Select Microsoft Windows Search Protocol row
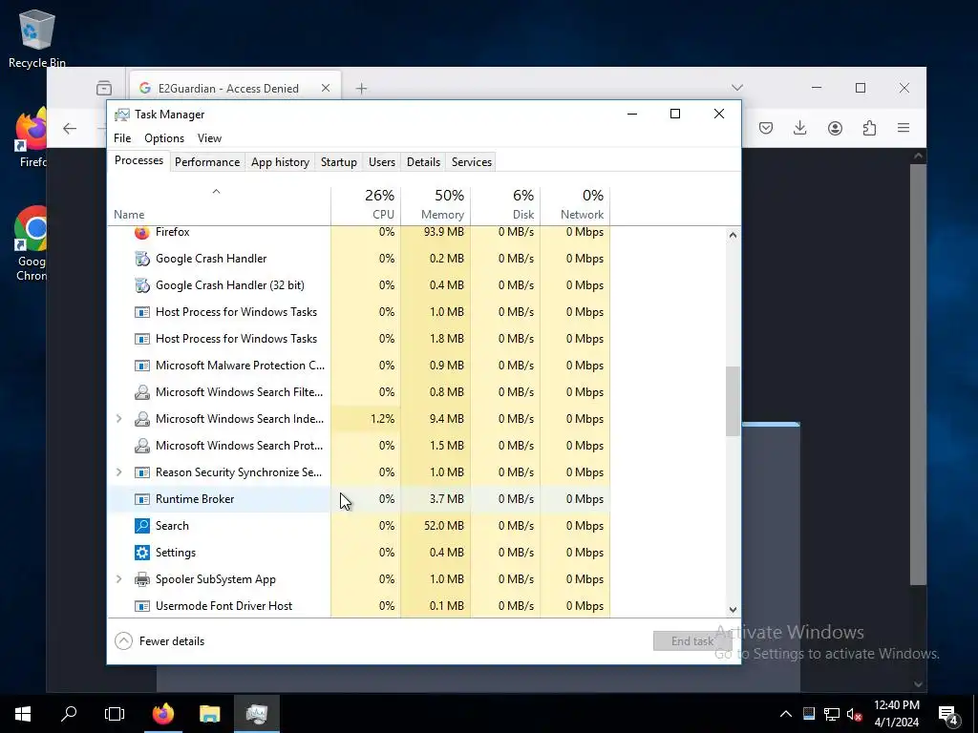Screen dimensions: 978x733 tap(359, 446)
